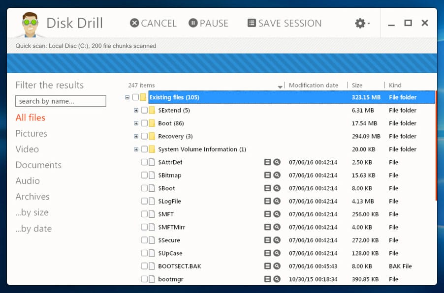Viewport: 444px width, 293px height.
Task: Cancel the current scan
Action: tap(153, 23)
